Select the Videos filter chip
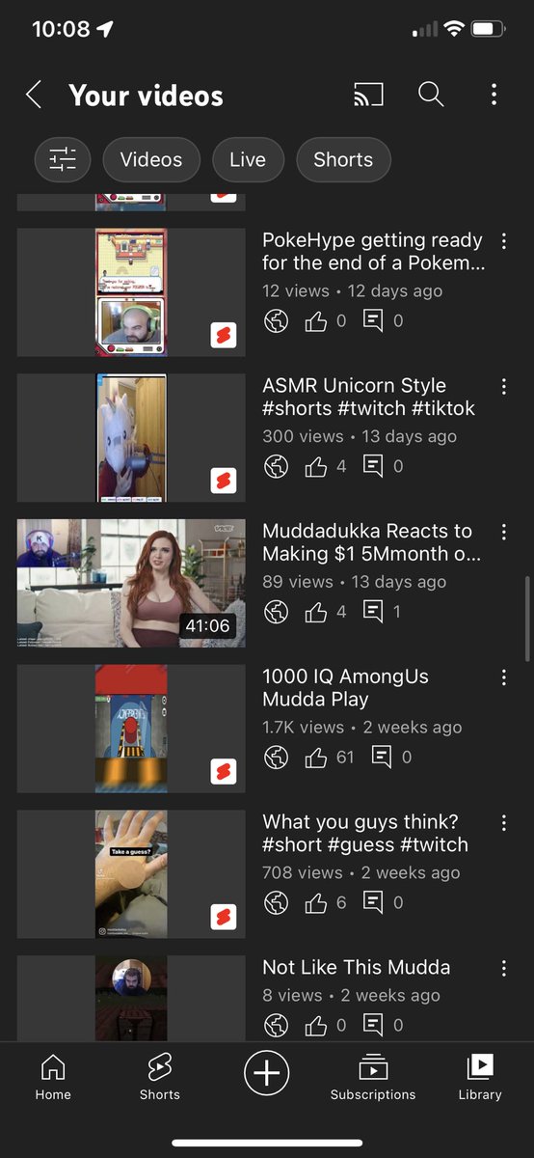This screenshot has width=534, height=1158. pos(151,159)
